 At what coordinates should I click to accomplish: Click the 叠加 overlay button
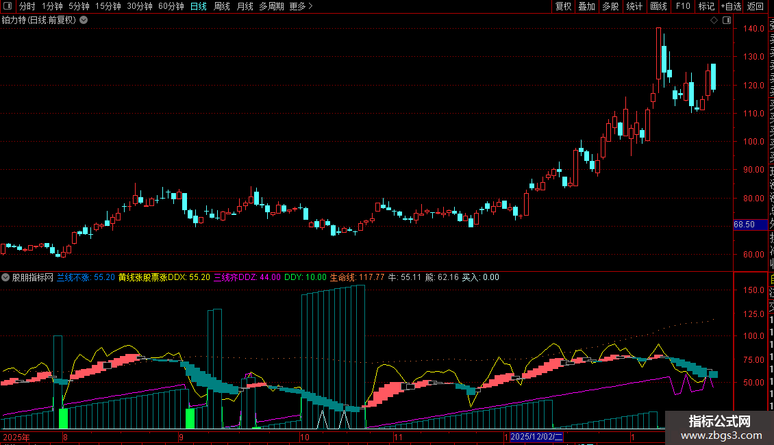point(587,6)
